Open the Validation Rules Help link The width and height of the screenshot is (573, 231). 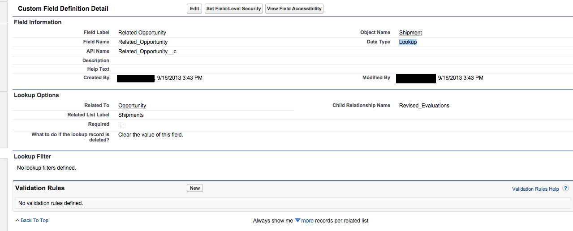[x=535, y=189]
